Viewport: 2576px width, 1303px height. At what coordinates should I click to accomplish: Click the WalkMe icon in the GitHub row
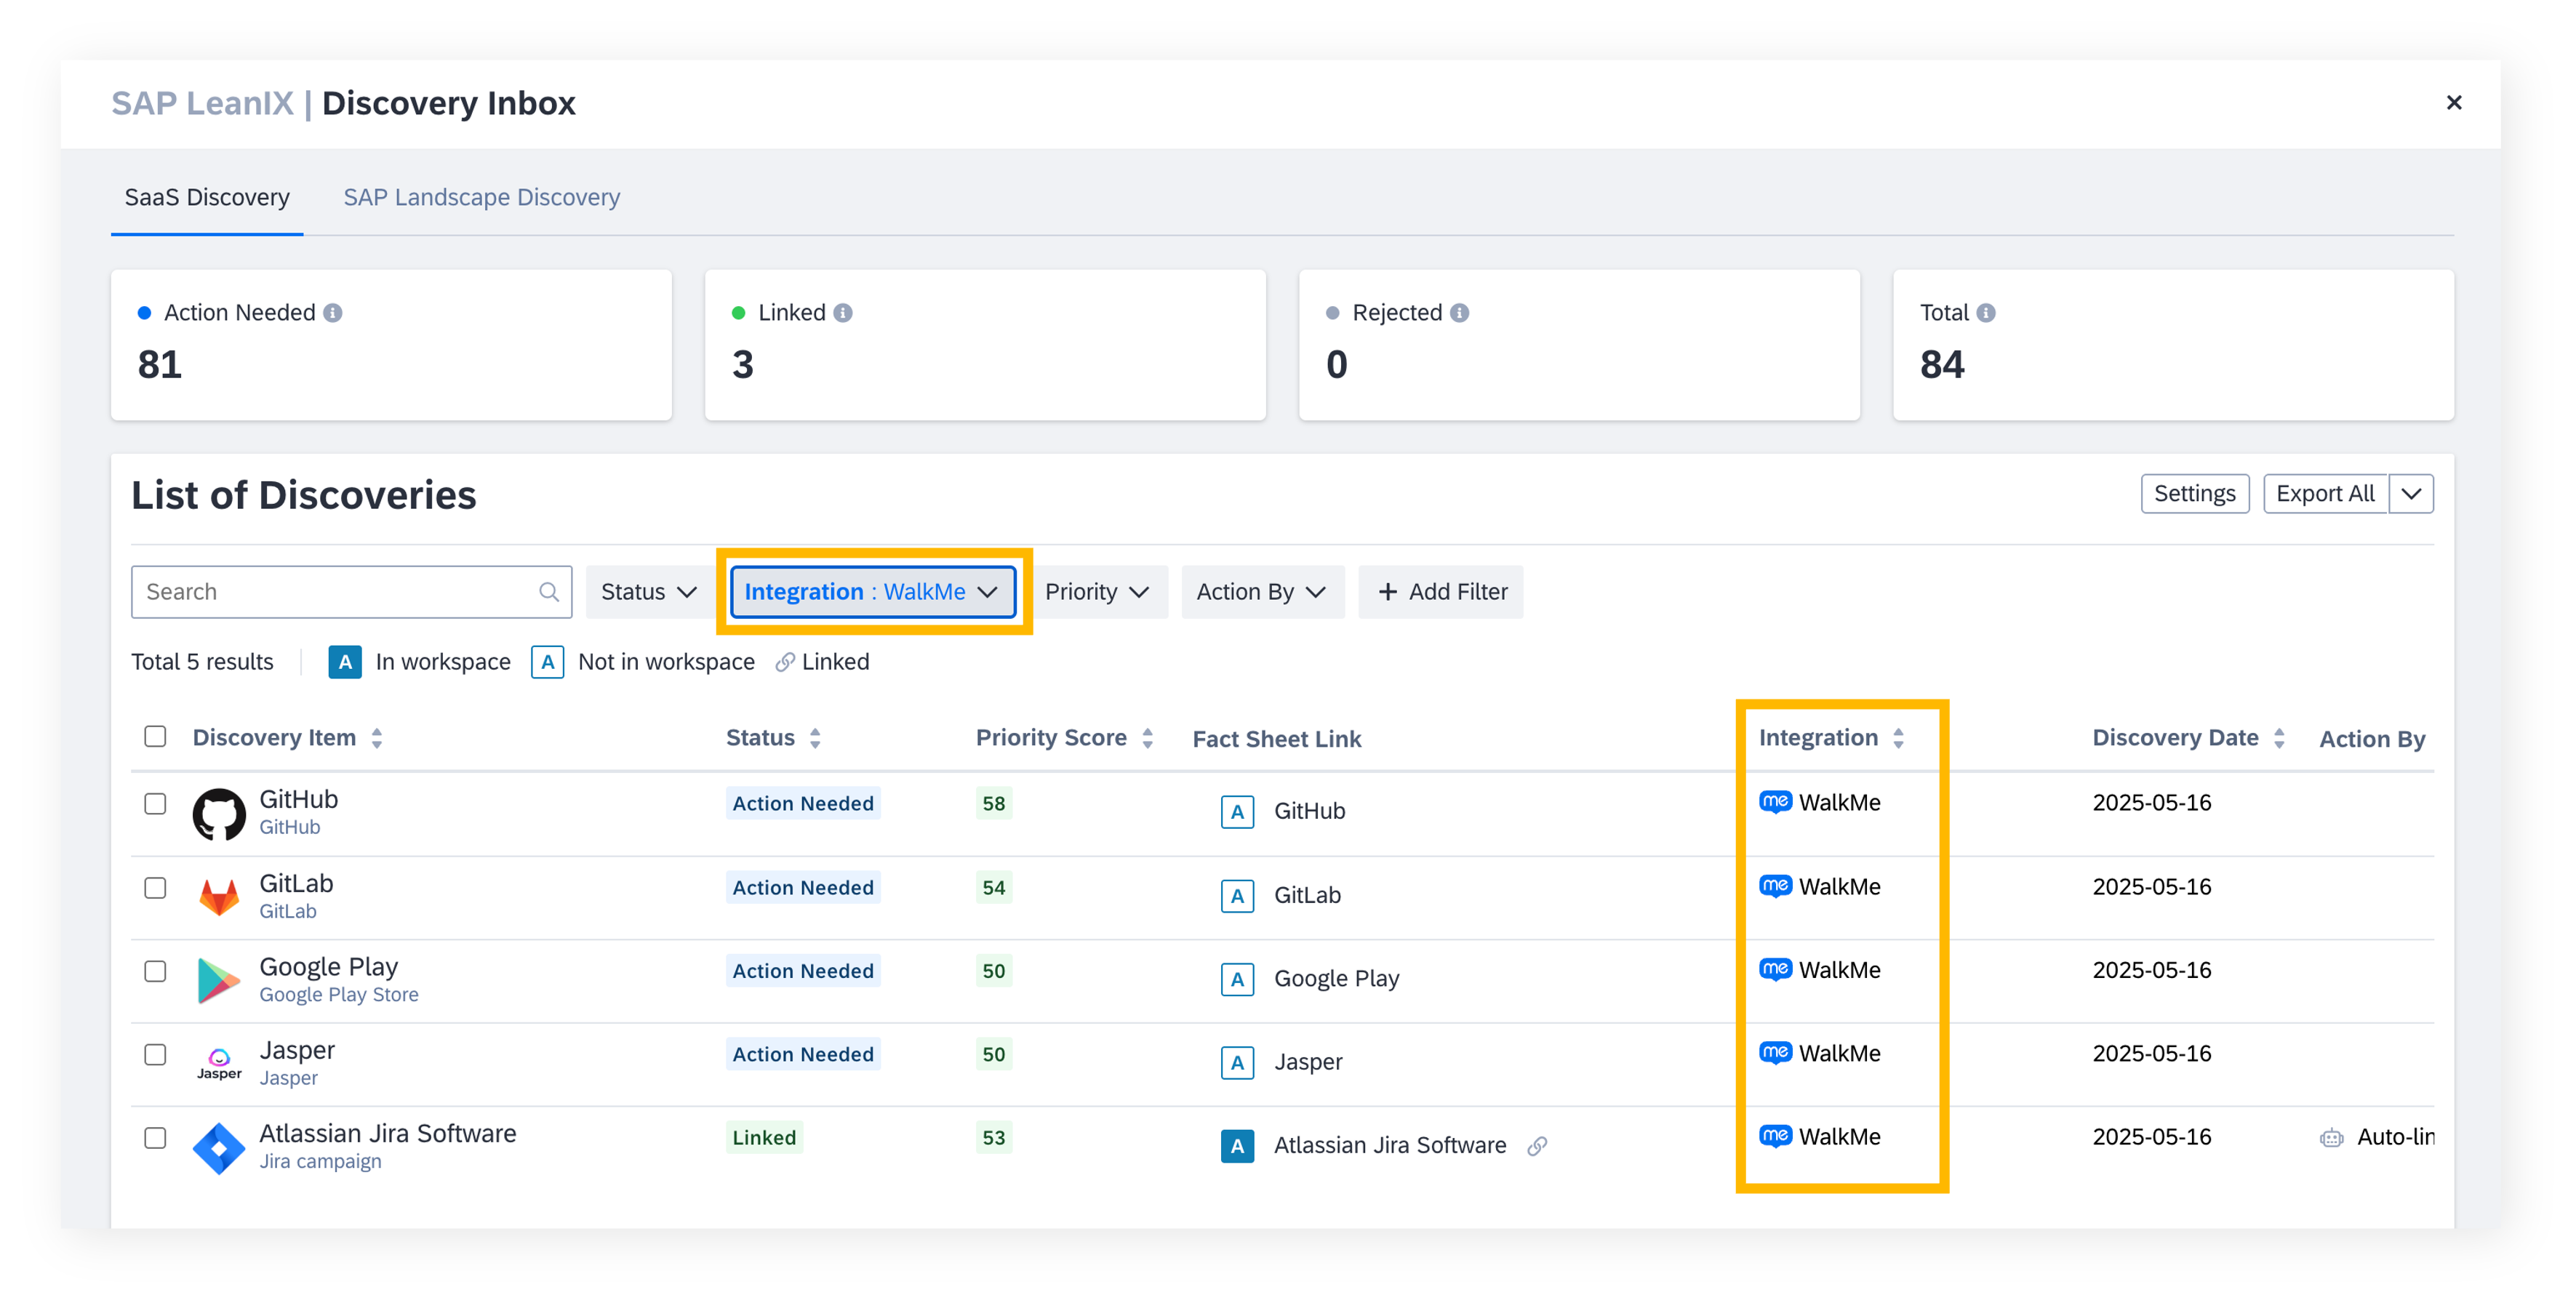pos(1775,802)
